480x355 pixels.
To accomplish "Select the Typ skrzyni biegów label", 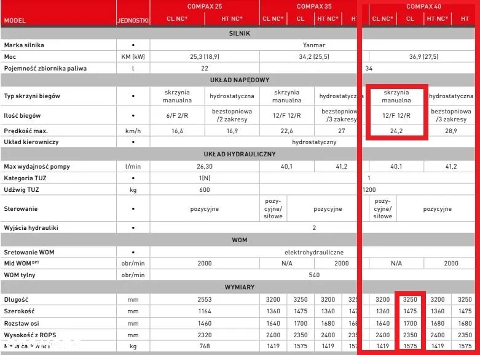I will click(32, 96).
